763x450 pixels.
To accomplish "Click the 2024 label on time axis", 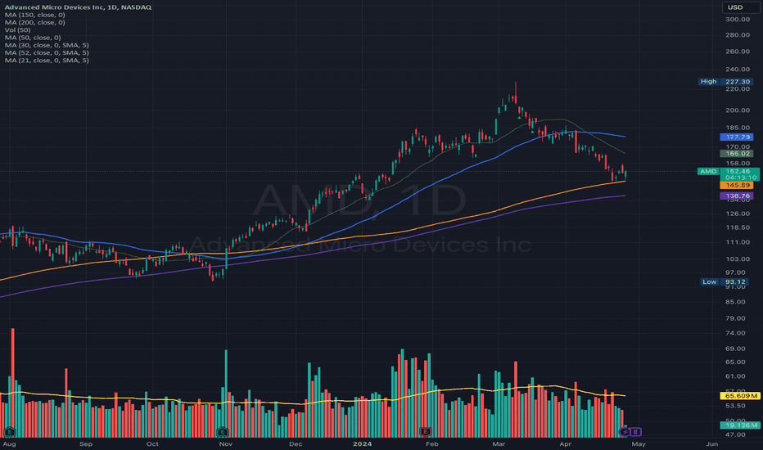I will point(362,443).
